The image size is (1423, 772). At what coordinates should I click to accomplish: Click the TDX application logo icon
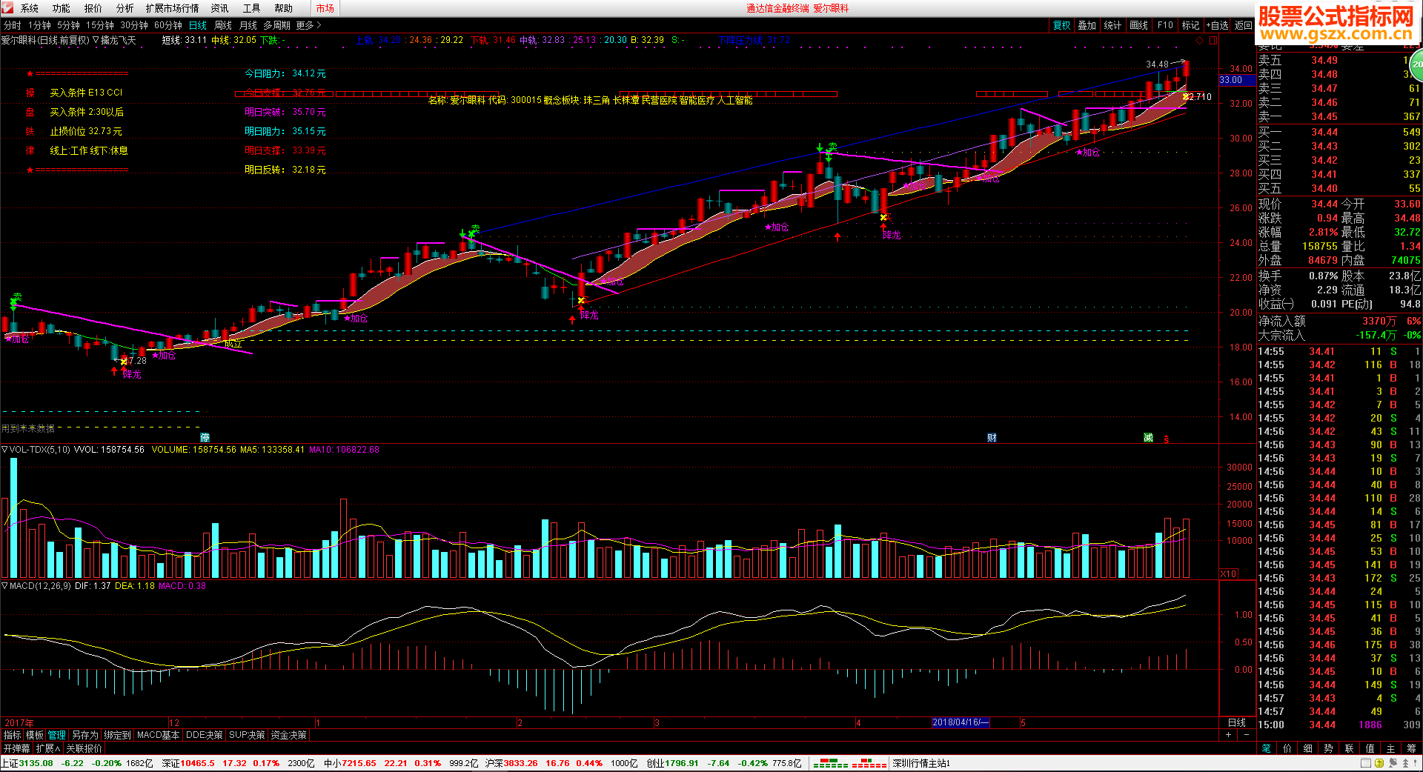coord(7,8)
